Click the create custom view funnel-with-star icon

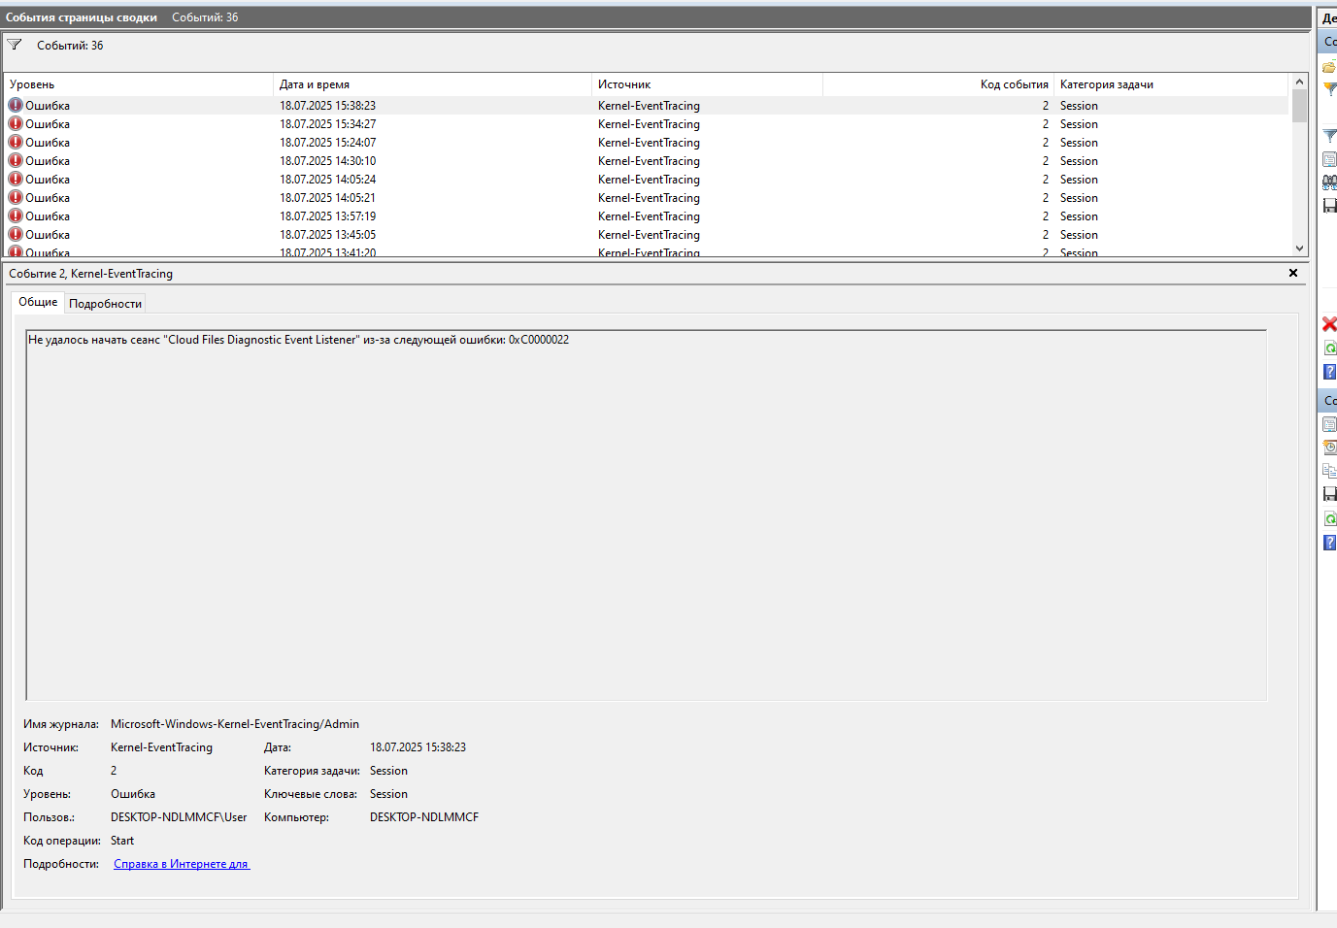tap(1329, 89)
